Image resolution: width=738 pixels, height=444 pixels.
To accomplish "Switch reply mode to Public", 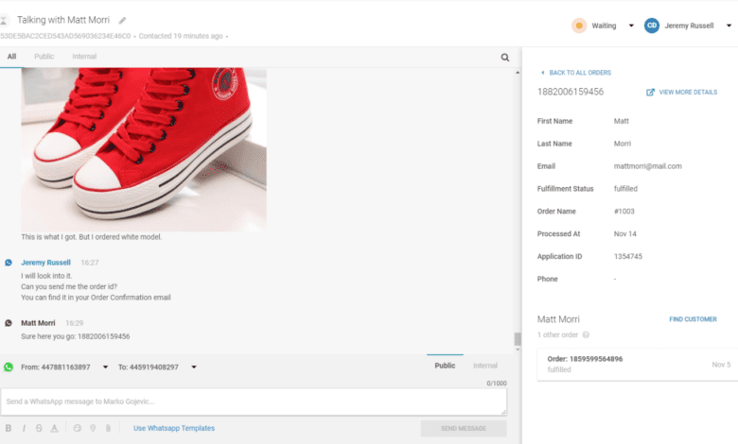I will [x=445, y=366].
